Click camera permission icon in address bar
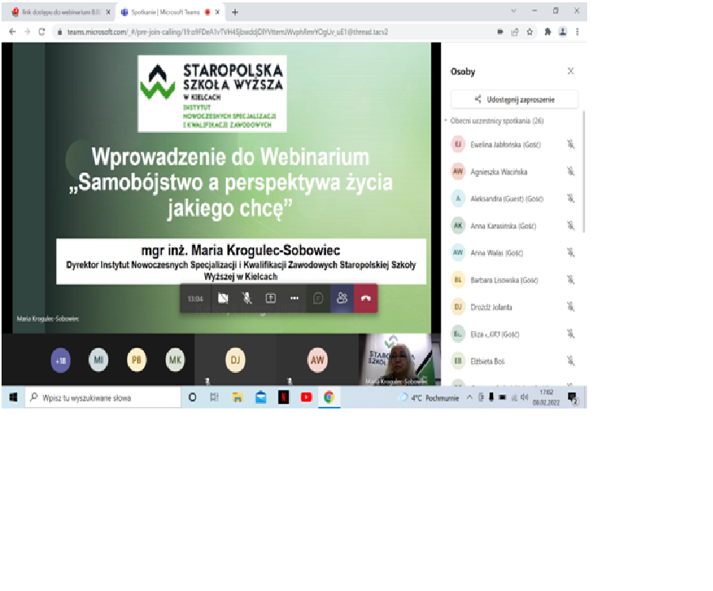 click(x=500, y=32)
